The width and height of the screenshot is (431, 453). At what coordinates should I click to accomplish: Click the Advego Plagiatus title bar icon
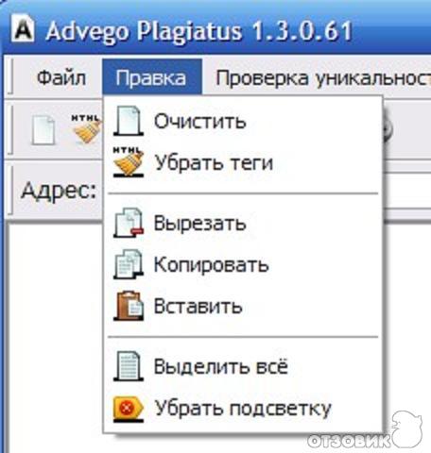(23, 29)
